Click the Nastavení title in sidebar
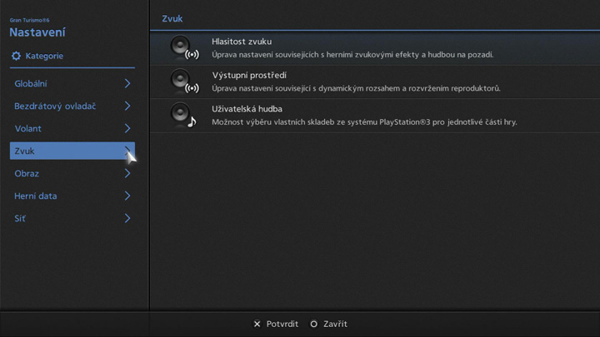The image size is (600, 337). pyautogui.click(x=37, y=32)
